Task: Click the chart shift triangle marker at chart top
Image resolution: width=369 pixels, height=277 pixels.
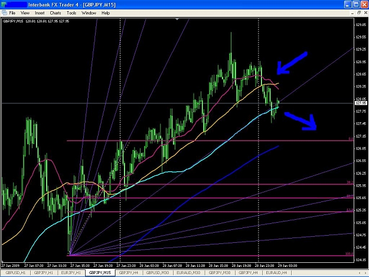Action: [177, 19]
